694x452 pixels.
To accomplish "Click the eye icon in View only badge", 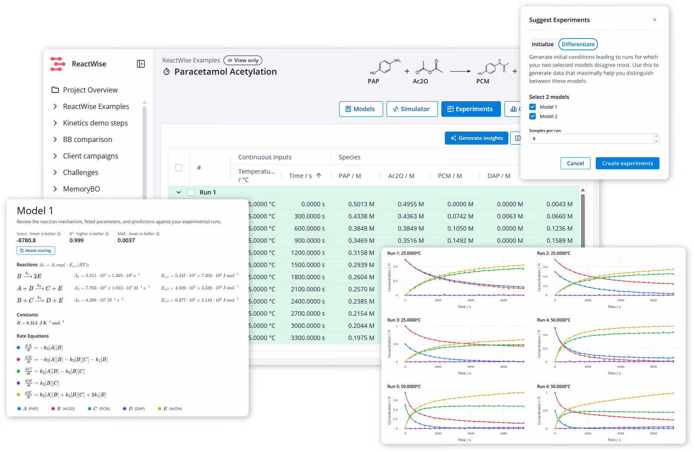I will (230, 60).
